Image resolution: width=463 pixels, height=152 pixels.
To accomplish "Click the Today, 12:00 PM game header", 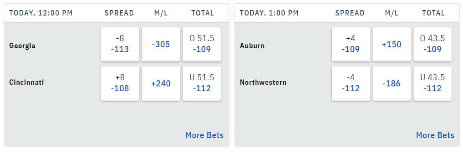I will point(41,13).
